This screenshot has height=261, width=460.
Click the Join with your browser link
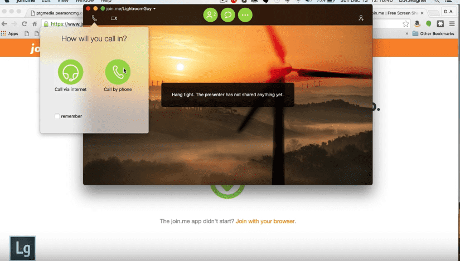coord(265,221)
